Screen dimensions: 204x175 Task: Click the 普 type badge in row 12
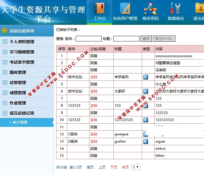coord(146,134)
